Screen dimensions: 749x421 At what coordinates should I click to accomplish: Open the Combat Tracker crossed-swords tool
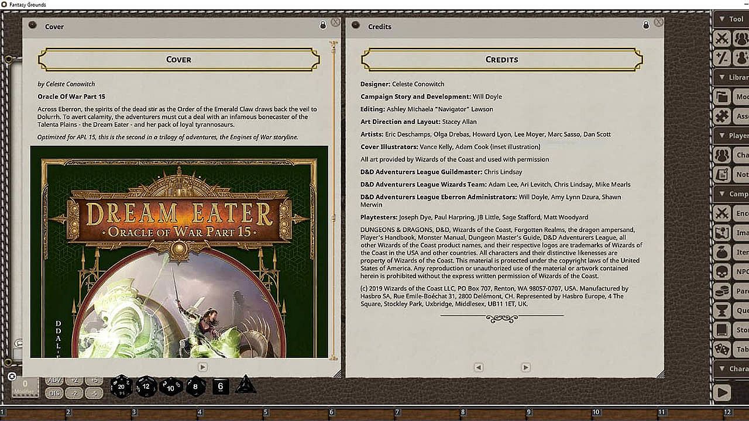tap(723, 39)
